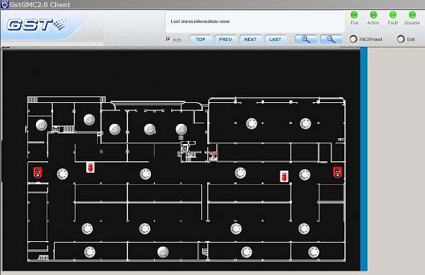
Task: Select the red sounder device at left corridor
Action: 37,172
